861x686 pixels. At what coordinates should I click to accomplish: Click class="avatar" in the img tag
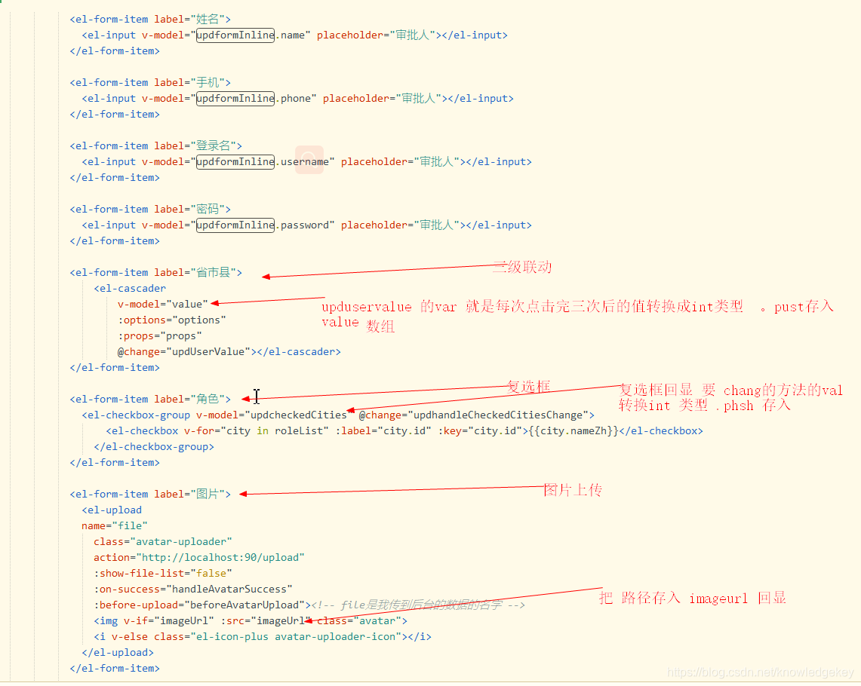(359, 620)
